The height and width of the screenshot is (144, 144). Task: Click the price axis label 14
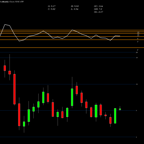[x=137, y=84]
